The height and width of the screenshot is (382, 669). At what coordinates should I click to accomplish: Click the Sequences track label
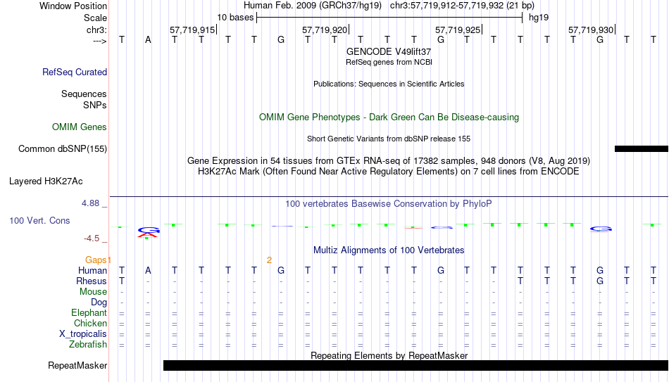(84, 94)
